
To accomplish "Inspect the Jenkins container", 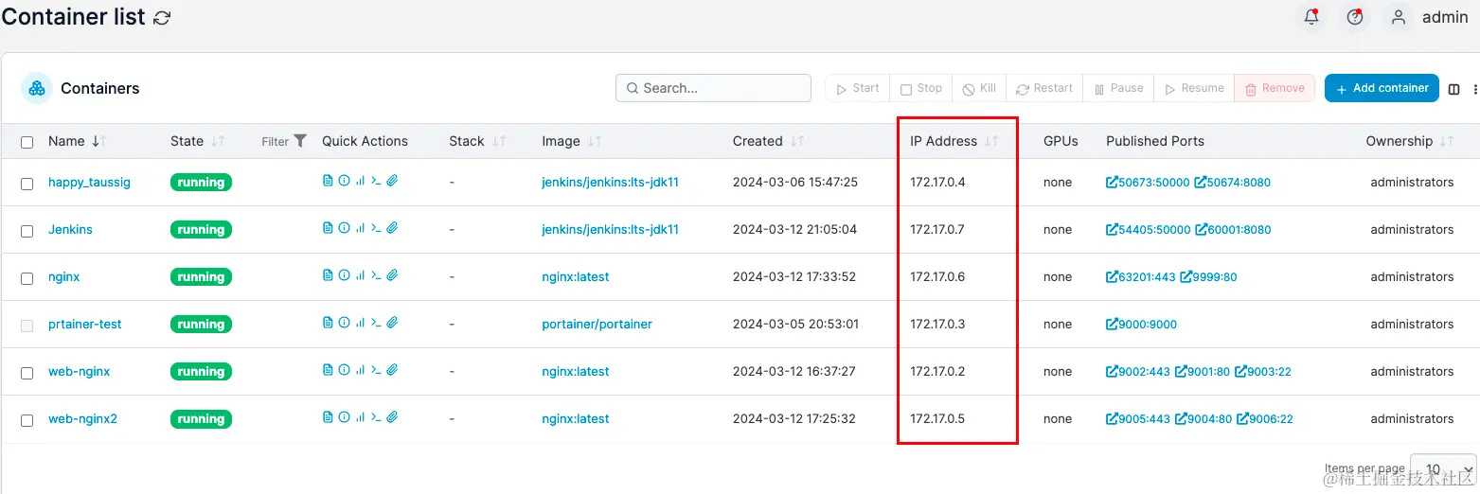I will (x=344, y=228).
